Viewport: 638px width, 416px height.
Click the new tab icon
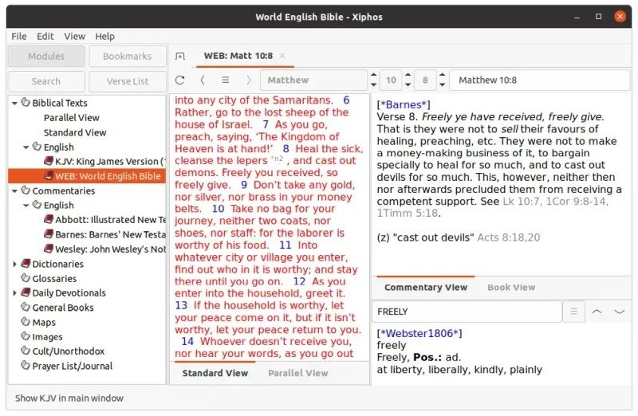pos(180,57)
